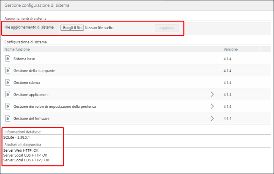
Task: Click the Gestione del firmware document icon
Action: click(8, 118)
